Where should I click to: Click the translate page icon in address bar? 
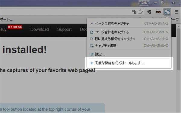click(x=134, y=12)
